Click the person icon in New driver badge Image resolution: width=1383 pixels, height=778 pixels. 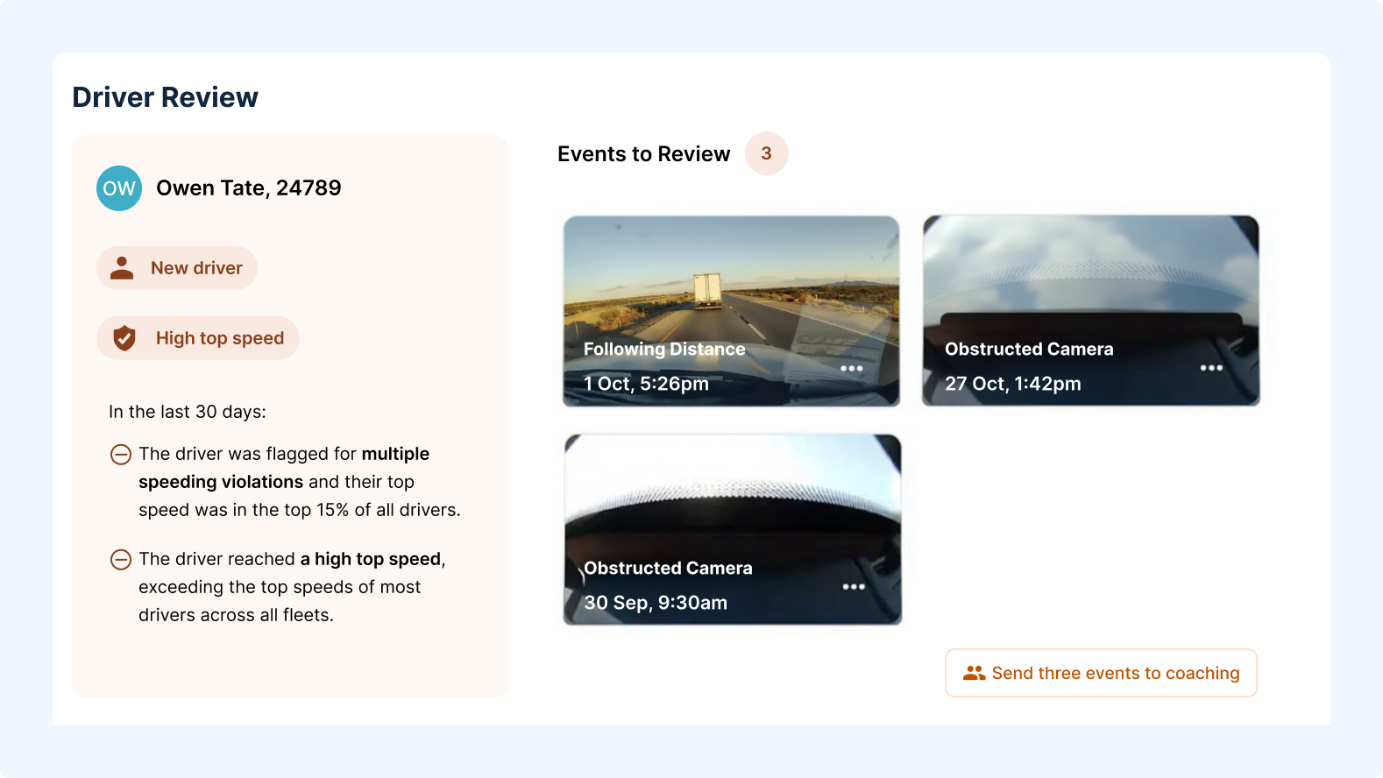click(122, 268)
